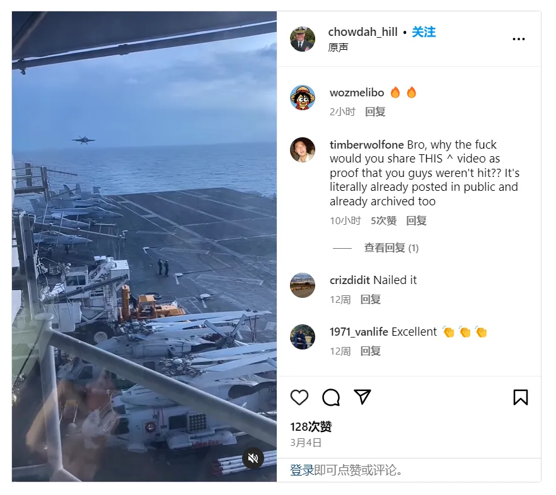The image size is (556, 495).
Task: Reply to crizdidit's Nailed it comment
Action: (x=371, y=299)
